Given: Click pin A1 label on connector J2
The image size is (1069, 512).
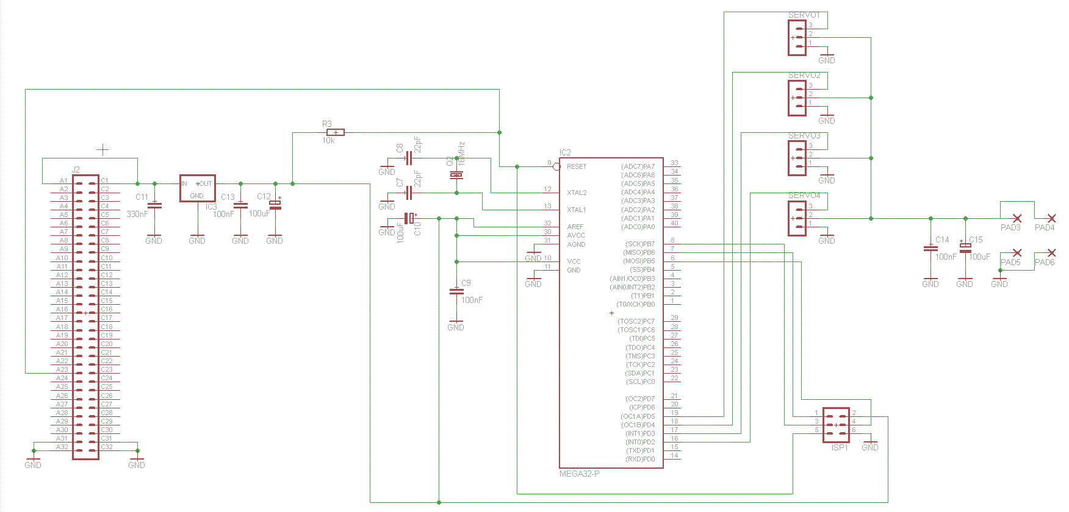Looking at the screenshot, I should click(x=64, y=180).
